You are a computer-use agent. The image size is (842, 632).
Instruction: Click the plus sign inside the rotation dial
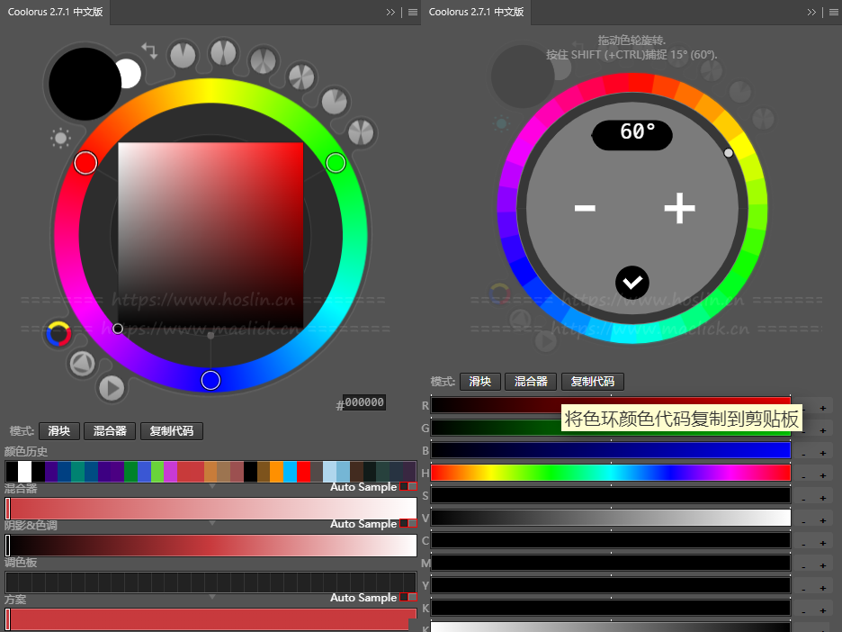(679, 209)
